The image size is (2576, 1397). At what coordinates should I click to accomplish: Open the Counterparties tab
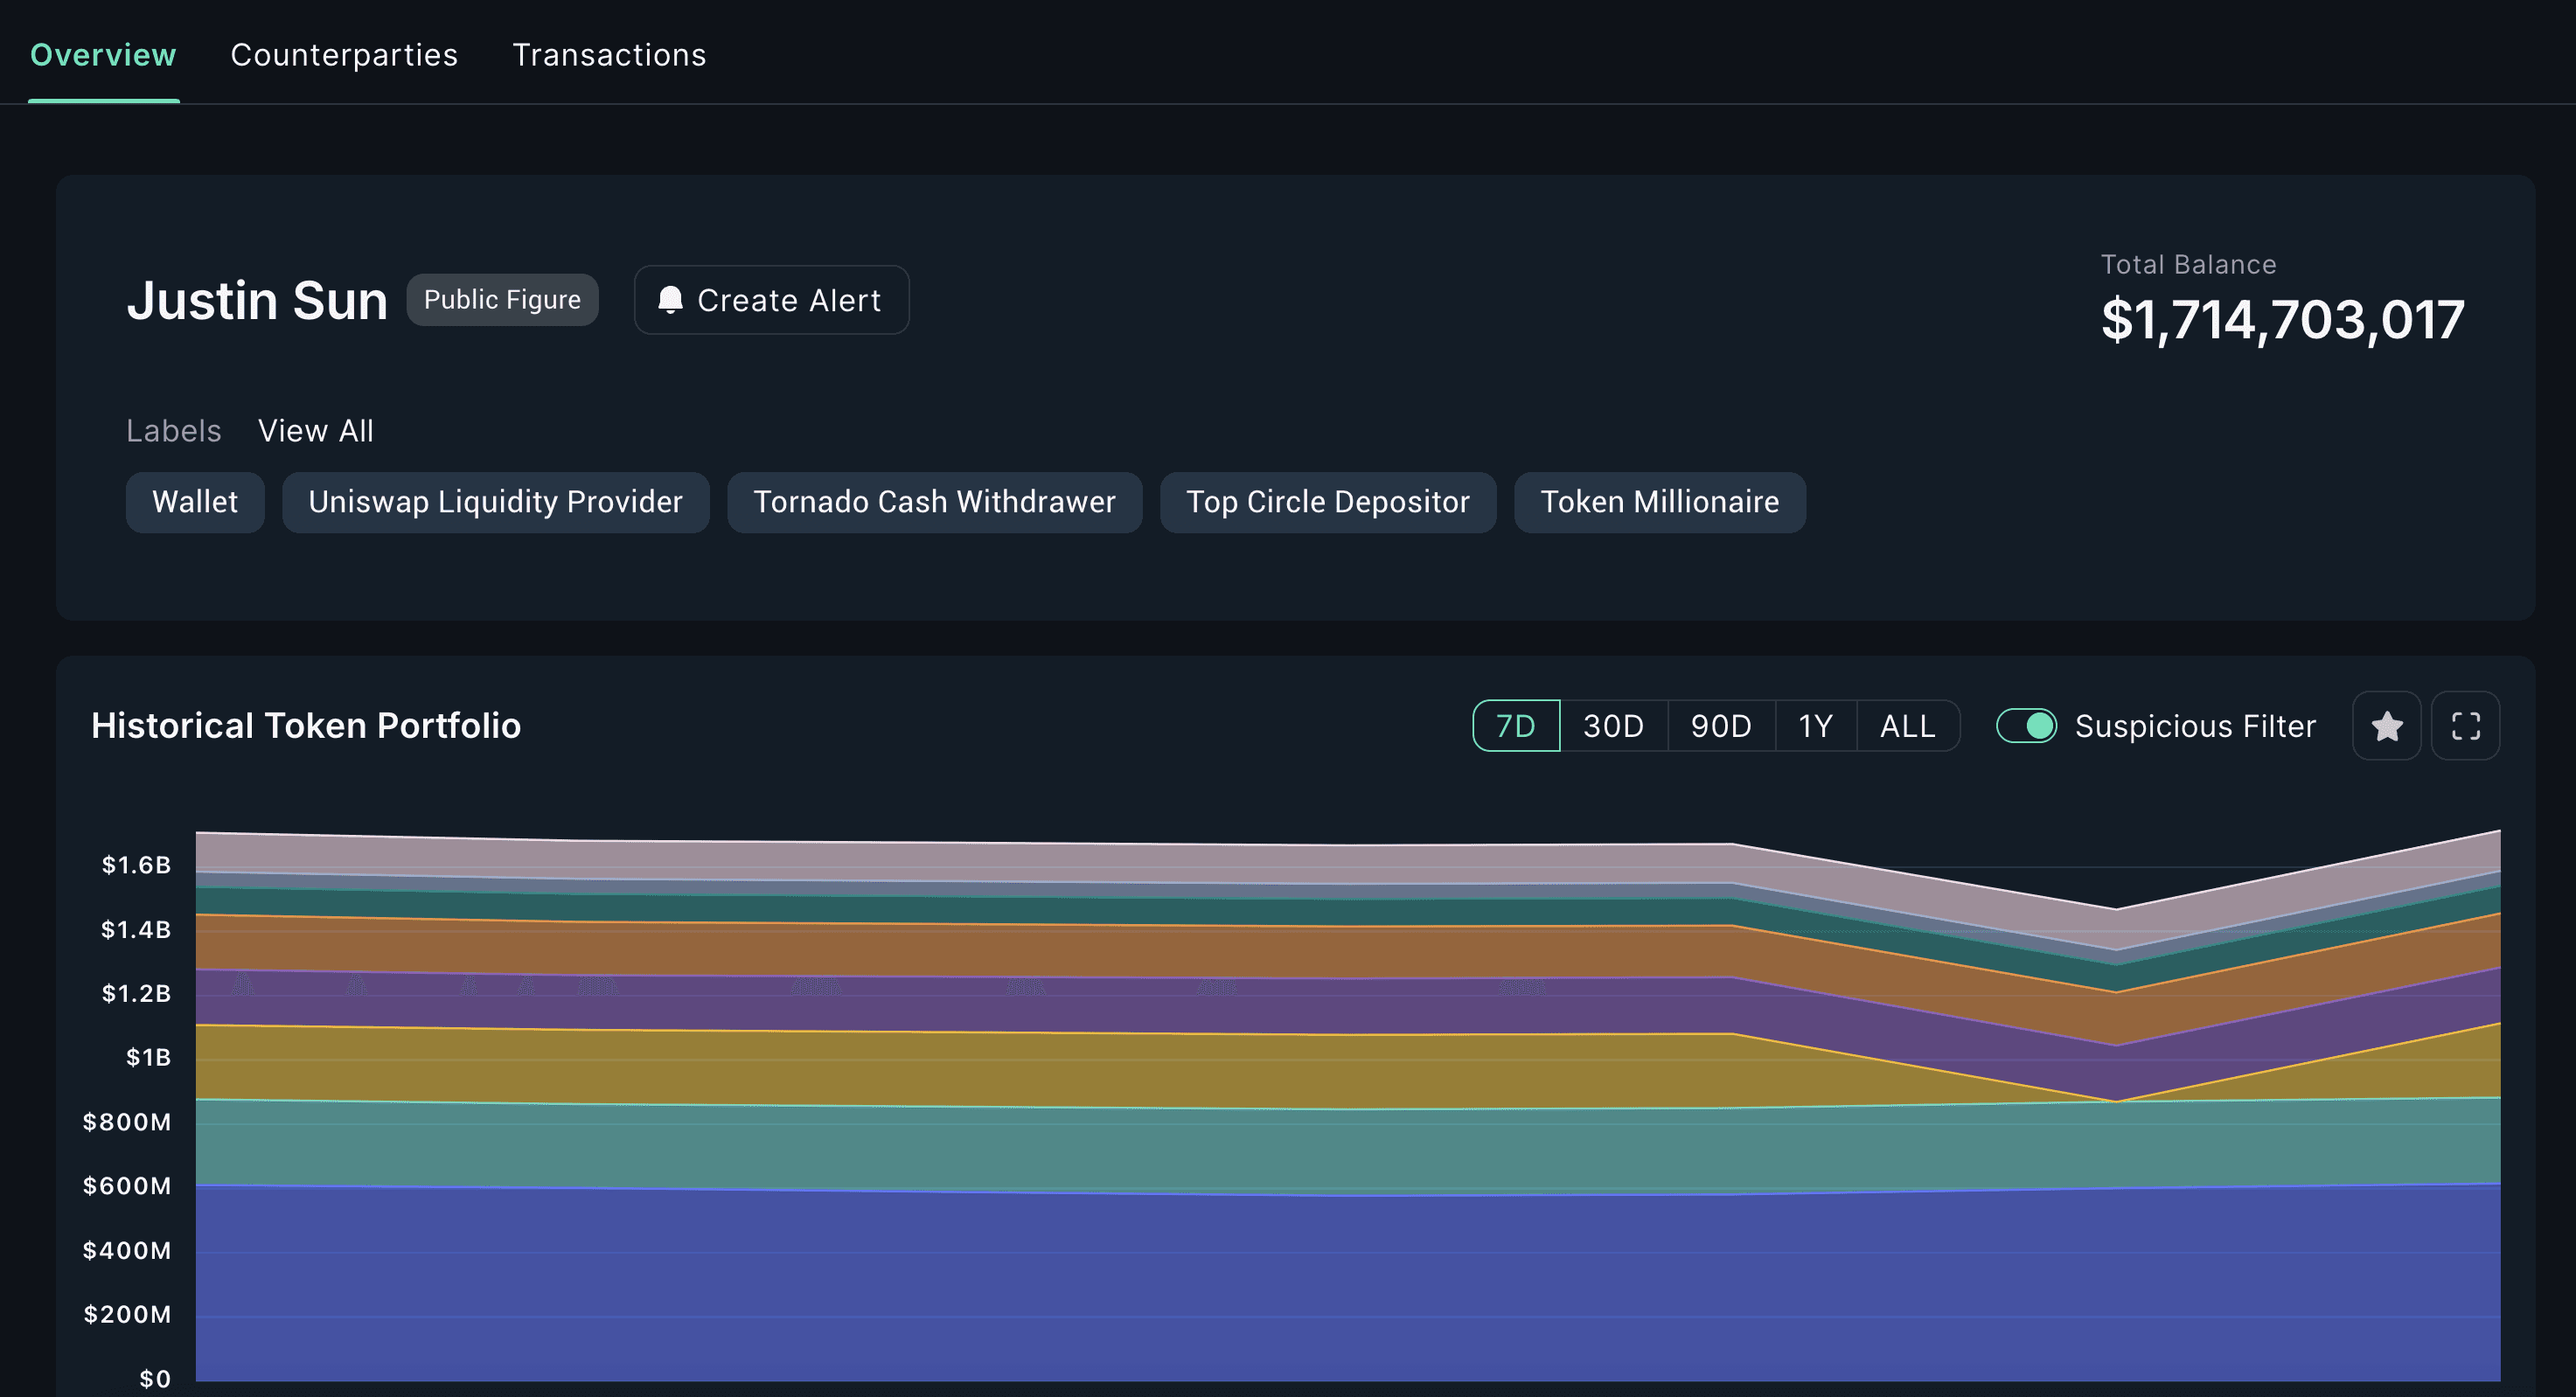[344, 55]
